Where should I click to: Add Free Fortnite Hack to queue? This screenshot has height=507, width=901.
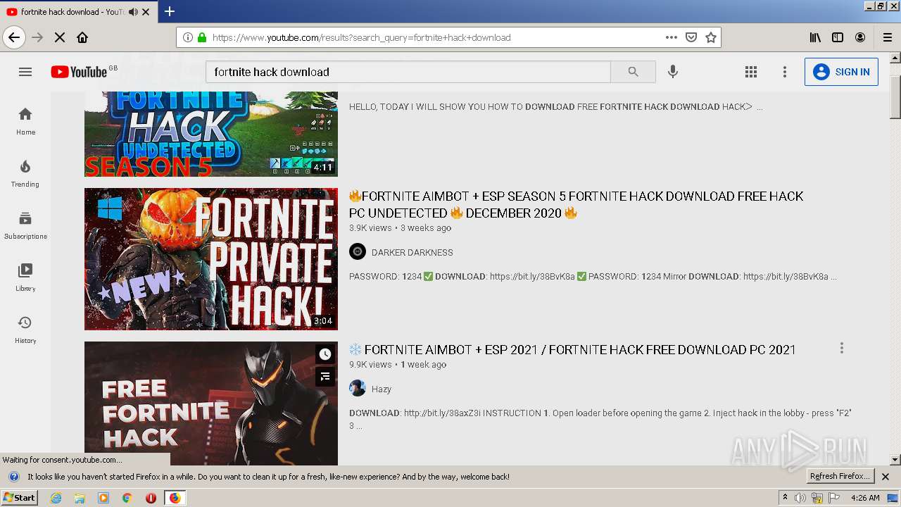(x=325, y=377)
